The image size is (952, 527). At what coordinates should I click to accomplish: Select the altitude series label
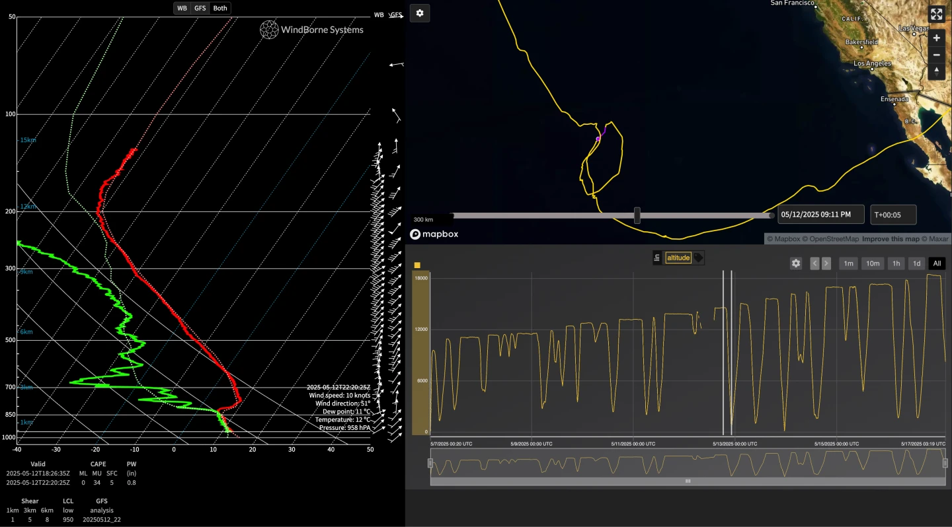678,258
